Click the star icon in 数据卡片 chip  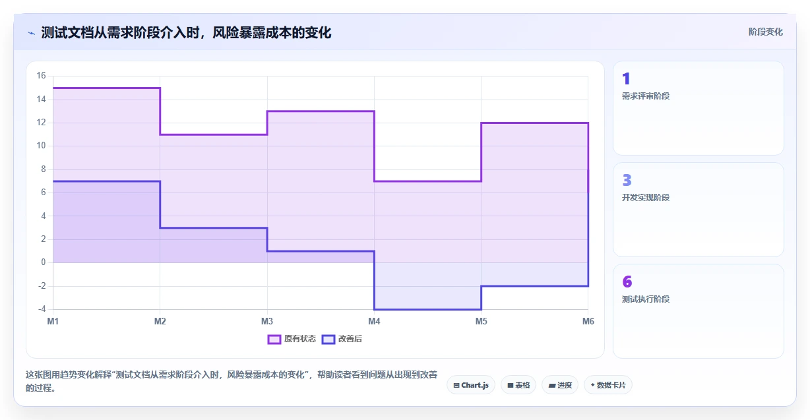(x=592, y=385)
